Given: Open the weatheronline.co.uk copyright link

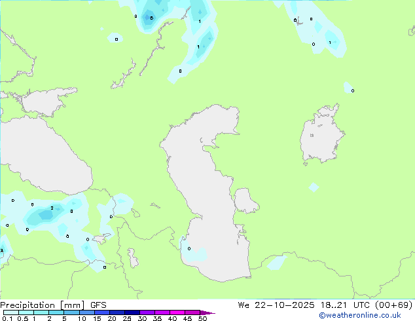Looking at the screenshot, I should 359,315.
